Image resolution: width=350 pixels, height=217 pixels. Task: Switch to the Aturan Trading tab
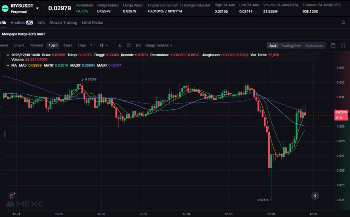pos(63,22)
